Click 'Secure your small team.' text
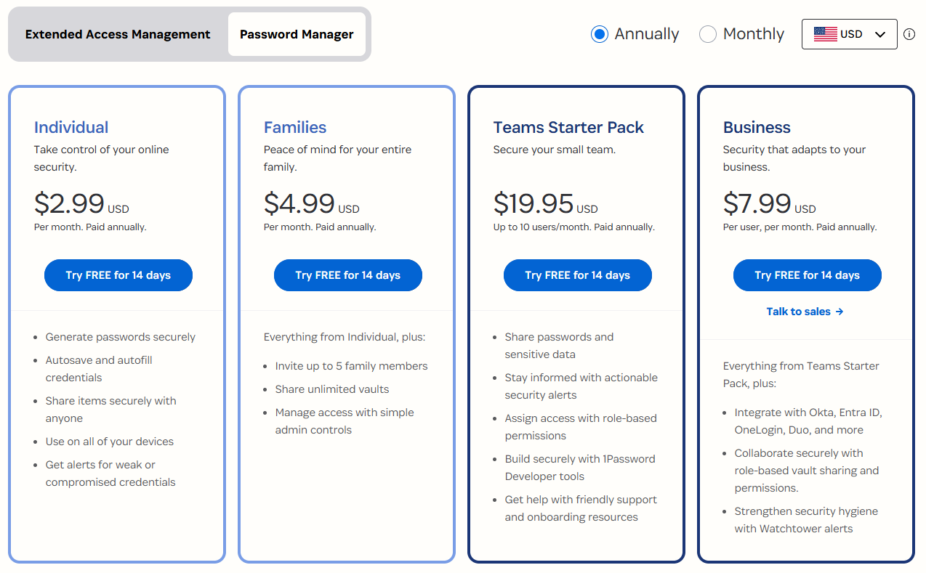The width and height of the screenshot is (926, 573). [555, 150]
